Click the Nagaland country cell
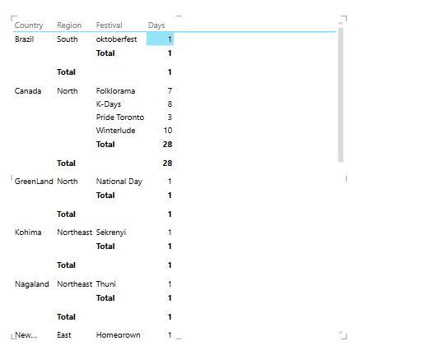Viewport: 429px width, 350px height. tap(32, 284)
